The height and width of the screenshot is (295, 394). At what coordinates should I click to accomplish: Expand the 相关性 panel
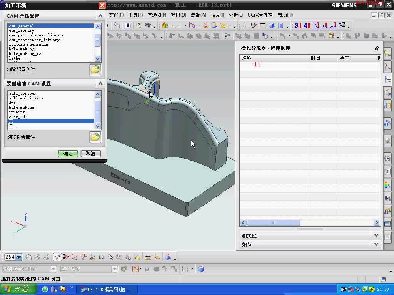[376, 235]
